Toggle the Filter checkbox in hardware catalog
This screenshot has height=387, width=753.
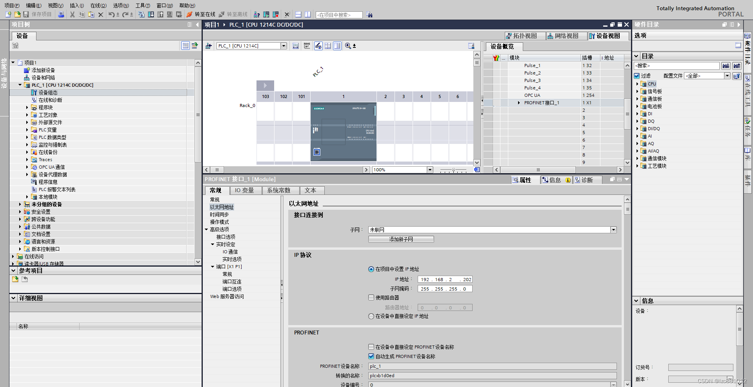(637, 76)
